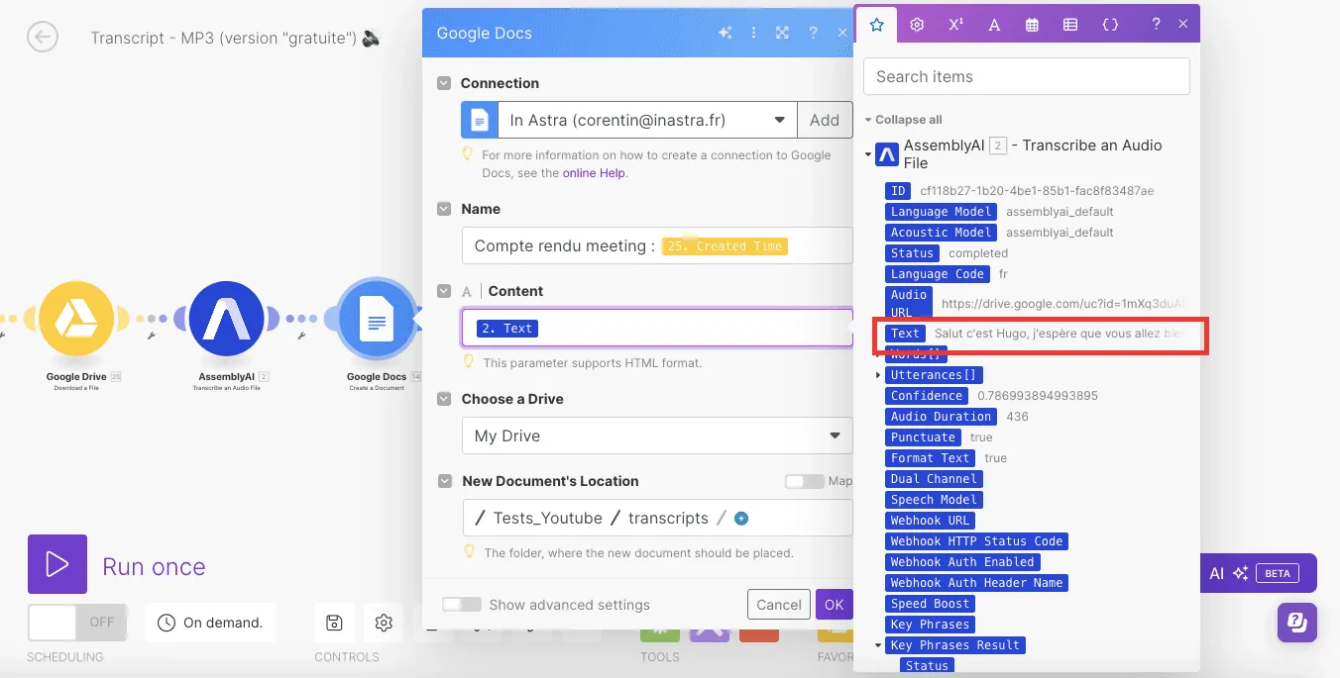Toggle Show advanced settings switch
The height and width of the screenshot is (678, 1340).
point(462,604)
